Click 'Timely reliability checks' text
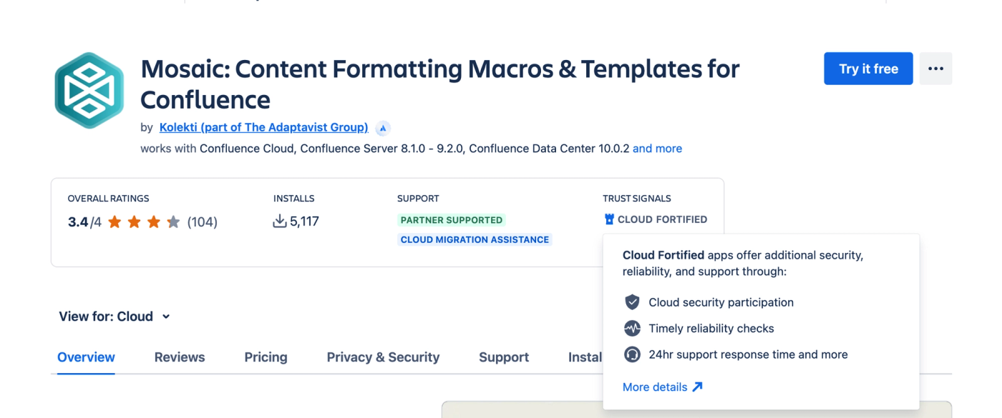Viewport: 1002px width, 418px height. (x=711, y=329)
